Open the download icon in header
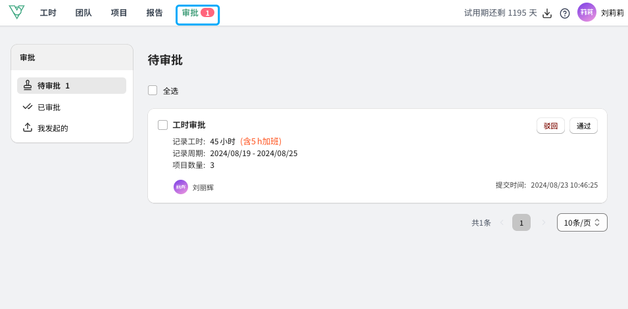Image resolution: width=628 pixels, height=309 pixels. point(547,13)
